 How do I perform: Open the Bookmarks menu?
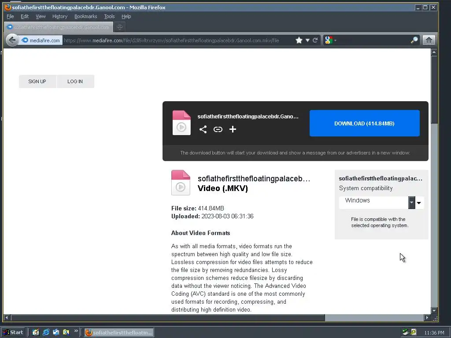tap(86, 16)
